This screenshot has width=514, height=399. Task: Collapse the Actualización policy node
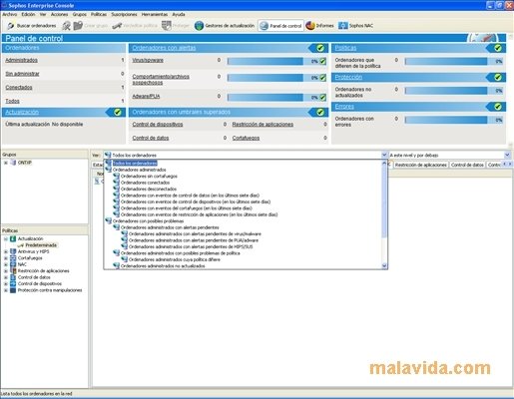click(6, 238)
